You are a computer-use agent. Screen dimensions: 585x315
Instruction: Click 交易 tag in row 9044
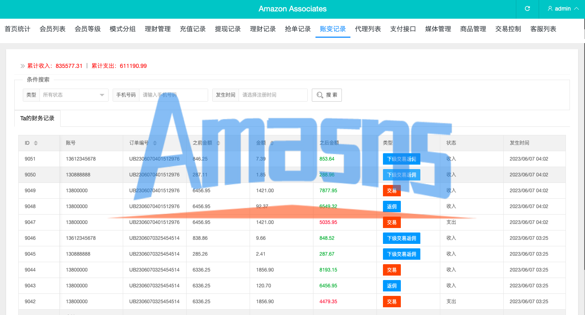(x=392, y=270)
